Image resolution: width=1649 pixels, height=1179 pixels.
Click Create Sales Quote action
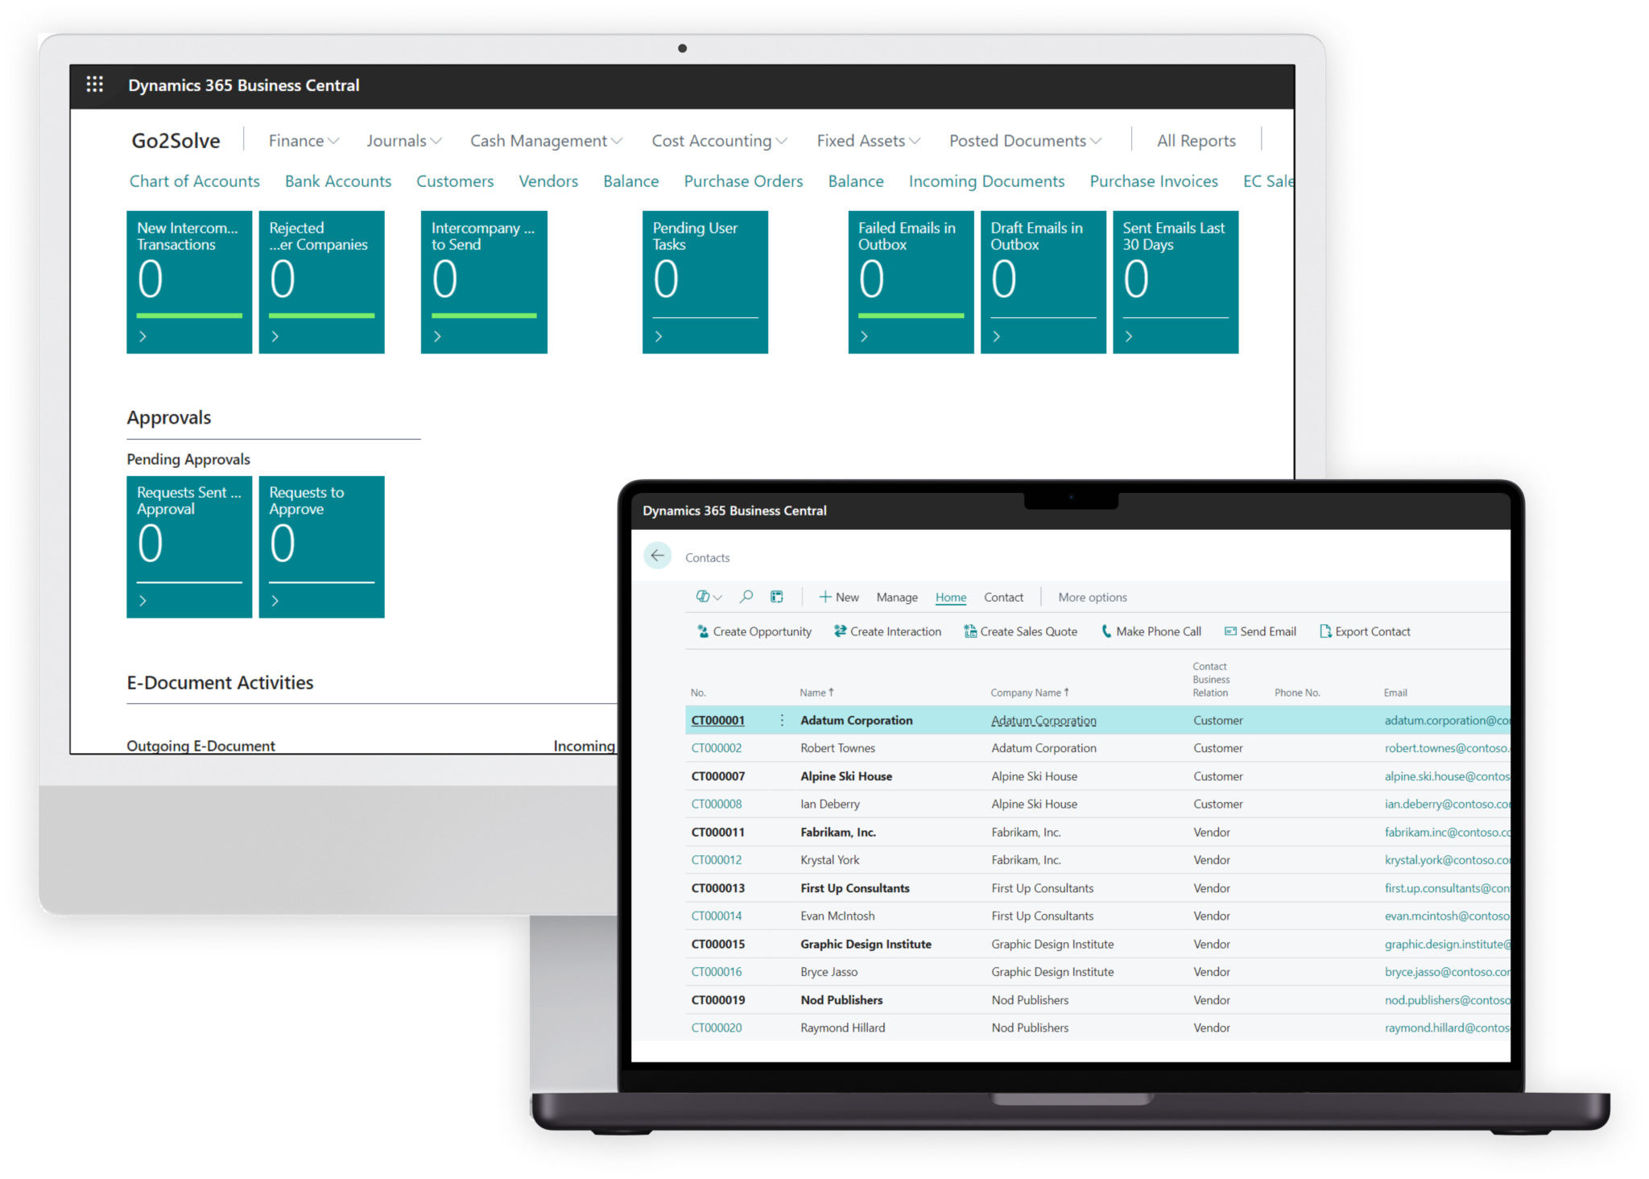click(1020, 631)
